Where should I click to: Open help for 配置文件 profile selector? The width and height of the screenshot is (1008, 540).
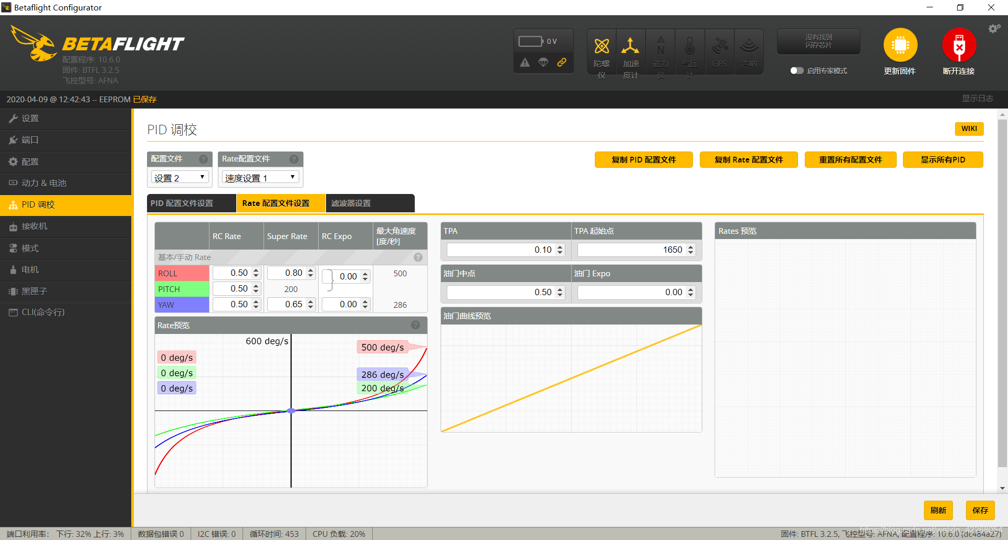pos(203,159)
